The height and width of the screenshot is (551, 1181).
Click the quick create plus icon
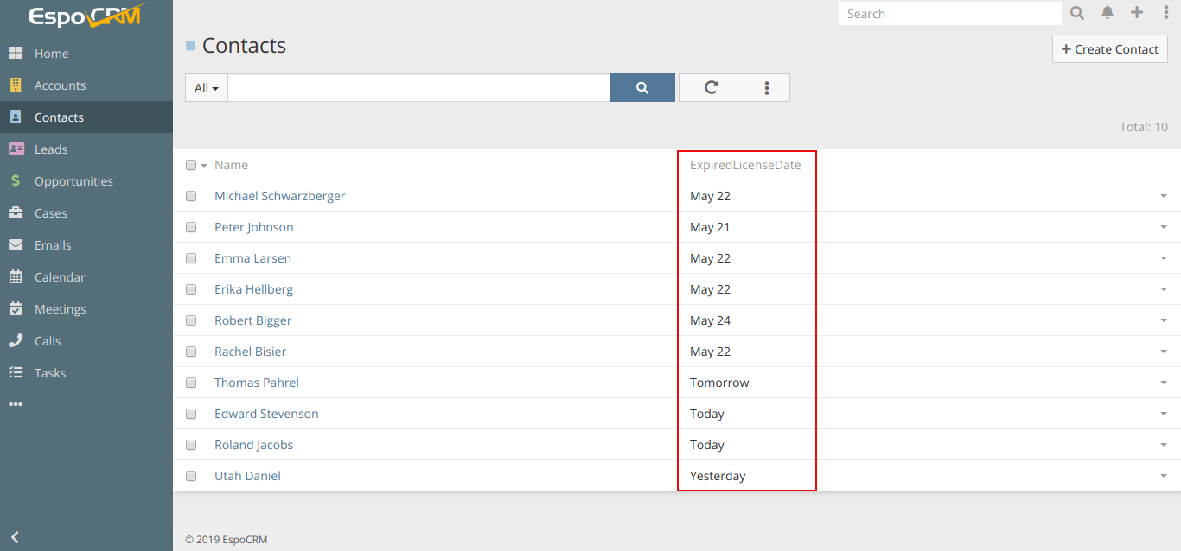(x=1137, y=13)
